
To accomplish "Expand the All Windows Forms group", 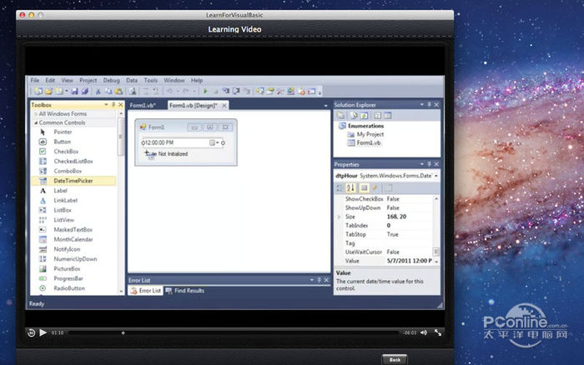I will coord(65,113).
